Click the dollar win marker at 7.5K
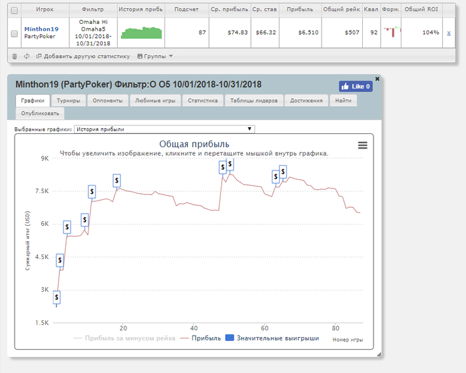 pos(92,192)
